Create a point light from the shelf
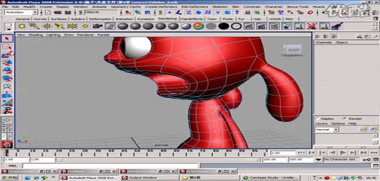The height and width of the screenshot is (181, 380). 47,26
